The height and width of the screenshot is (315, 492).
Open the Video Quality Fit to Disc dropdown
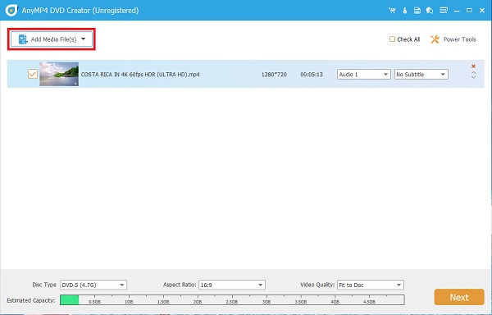pyautogui.click(x=371, y=285)
